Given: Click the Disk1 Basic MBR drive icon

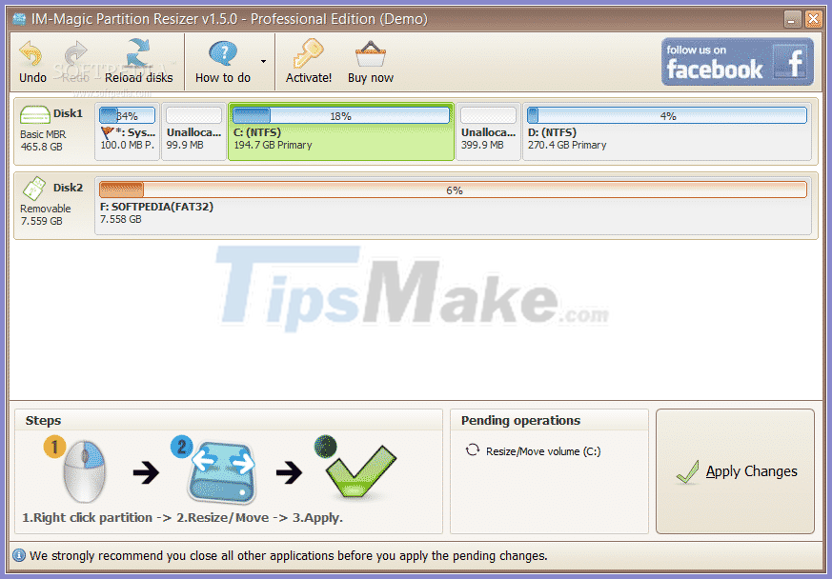Looking at the screenshot, I should 34,112.
